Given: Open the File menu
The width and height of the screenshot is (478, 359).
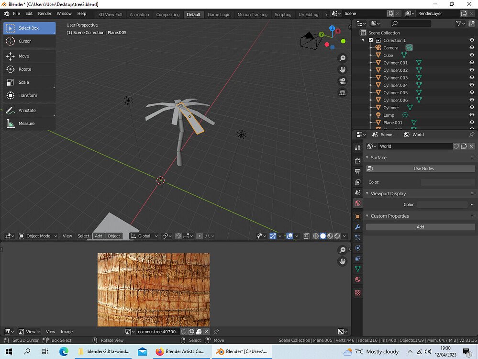Looking at the screenshot, I should pyautogui.click(x=16, y=14).
